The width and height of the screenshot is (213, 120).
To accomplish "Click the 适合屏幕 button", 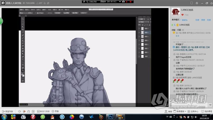I will coord(66,13).
